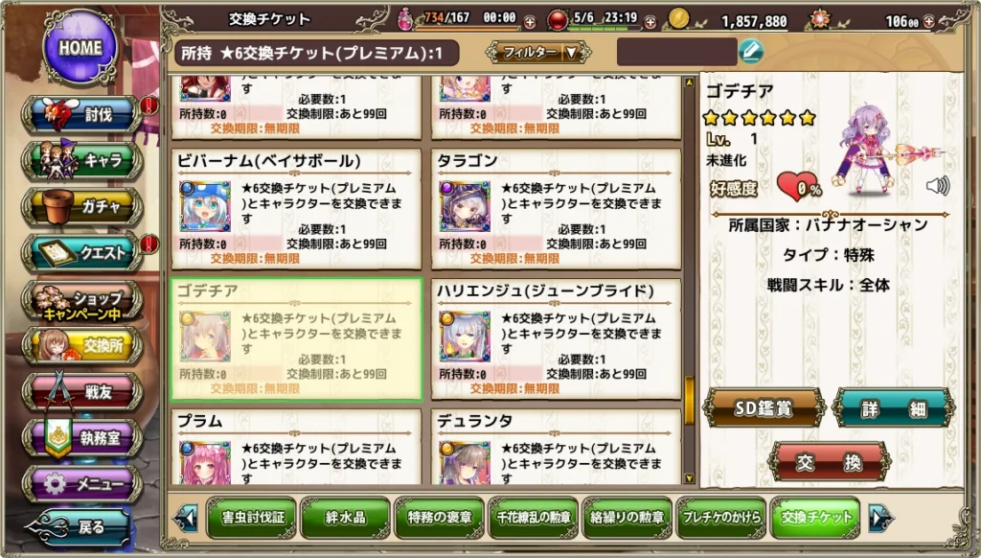Tap the pencil edit icon beside search box

(x=751, y=52)
